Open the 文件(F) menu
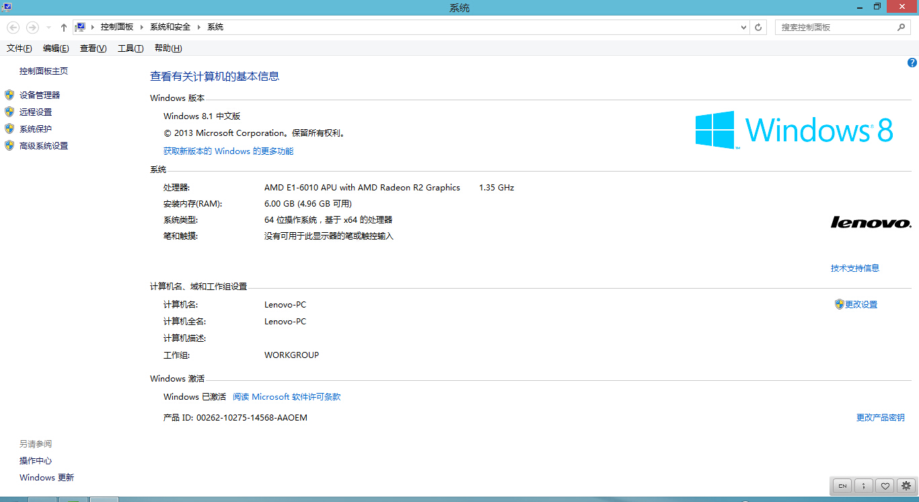 [20, 48]
